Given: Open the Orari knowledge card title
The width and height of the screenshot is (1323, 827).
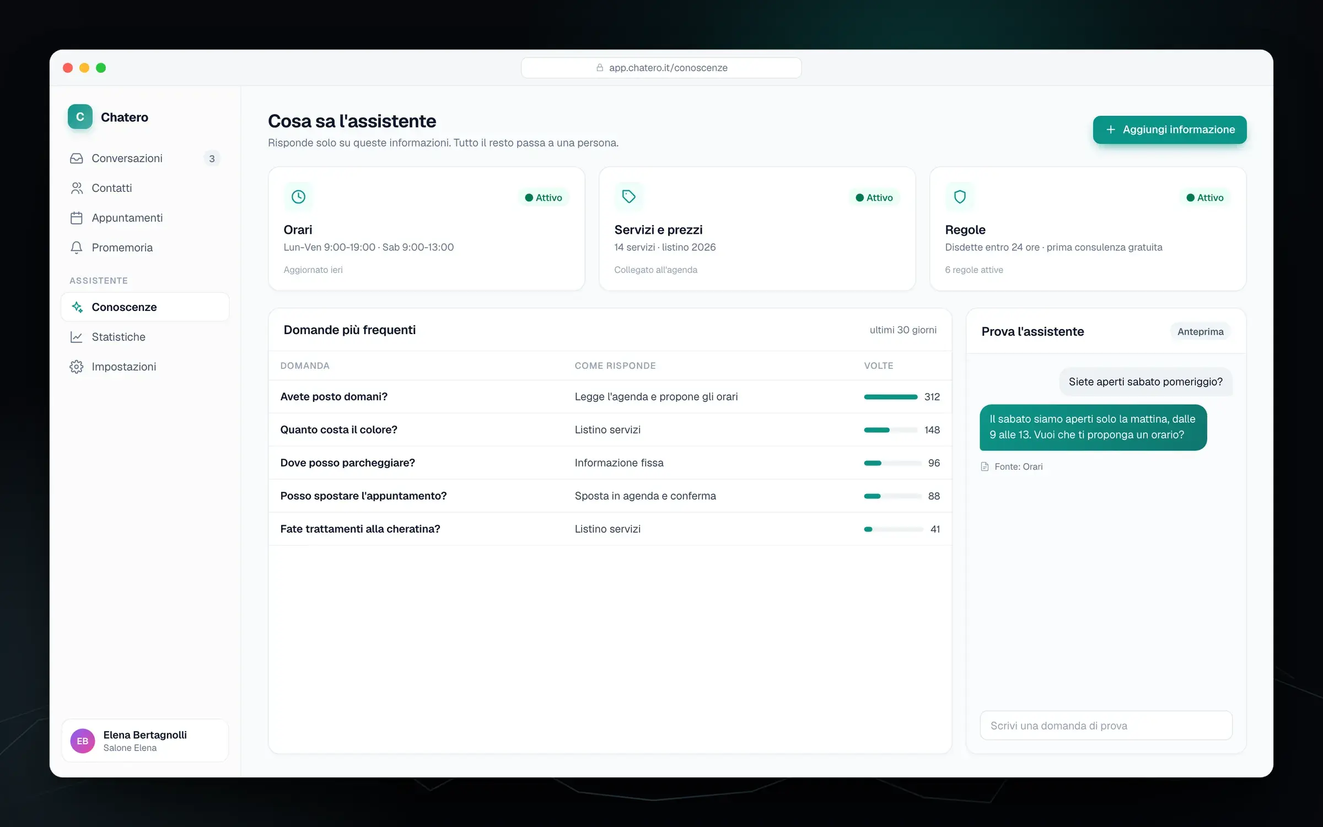Looking at the screenshot, I should coord(298,230).
